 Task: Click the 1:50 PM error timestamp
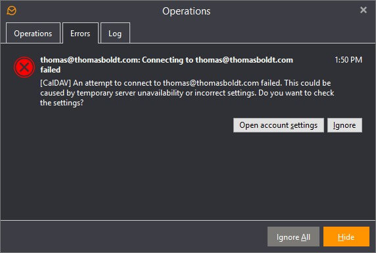(x=348, y=60)
